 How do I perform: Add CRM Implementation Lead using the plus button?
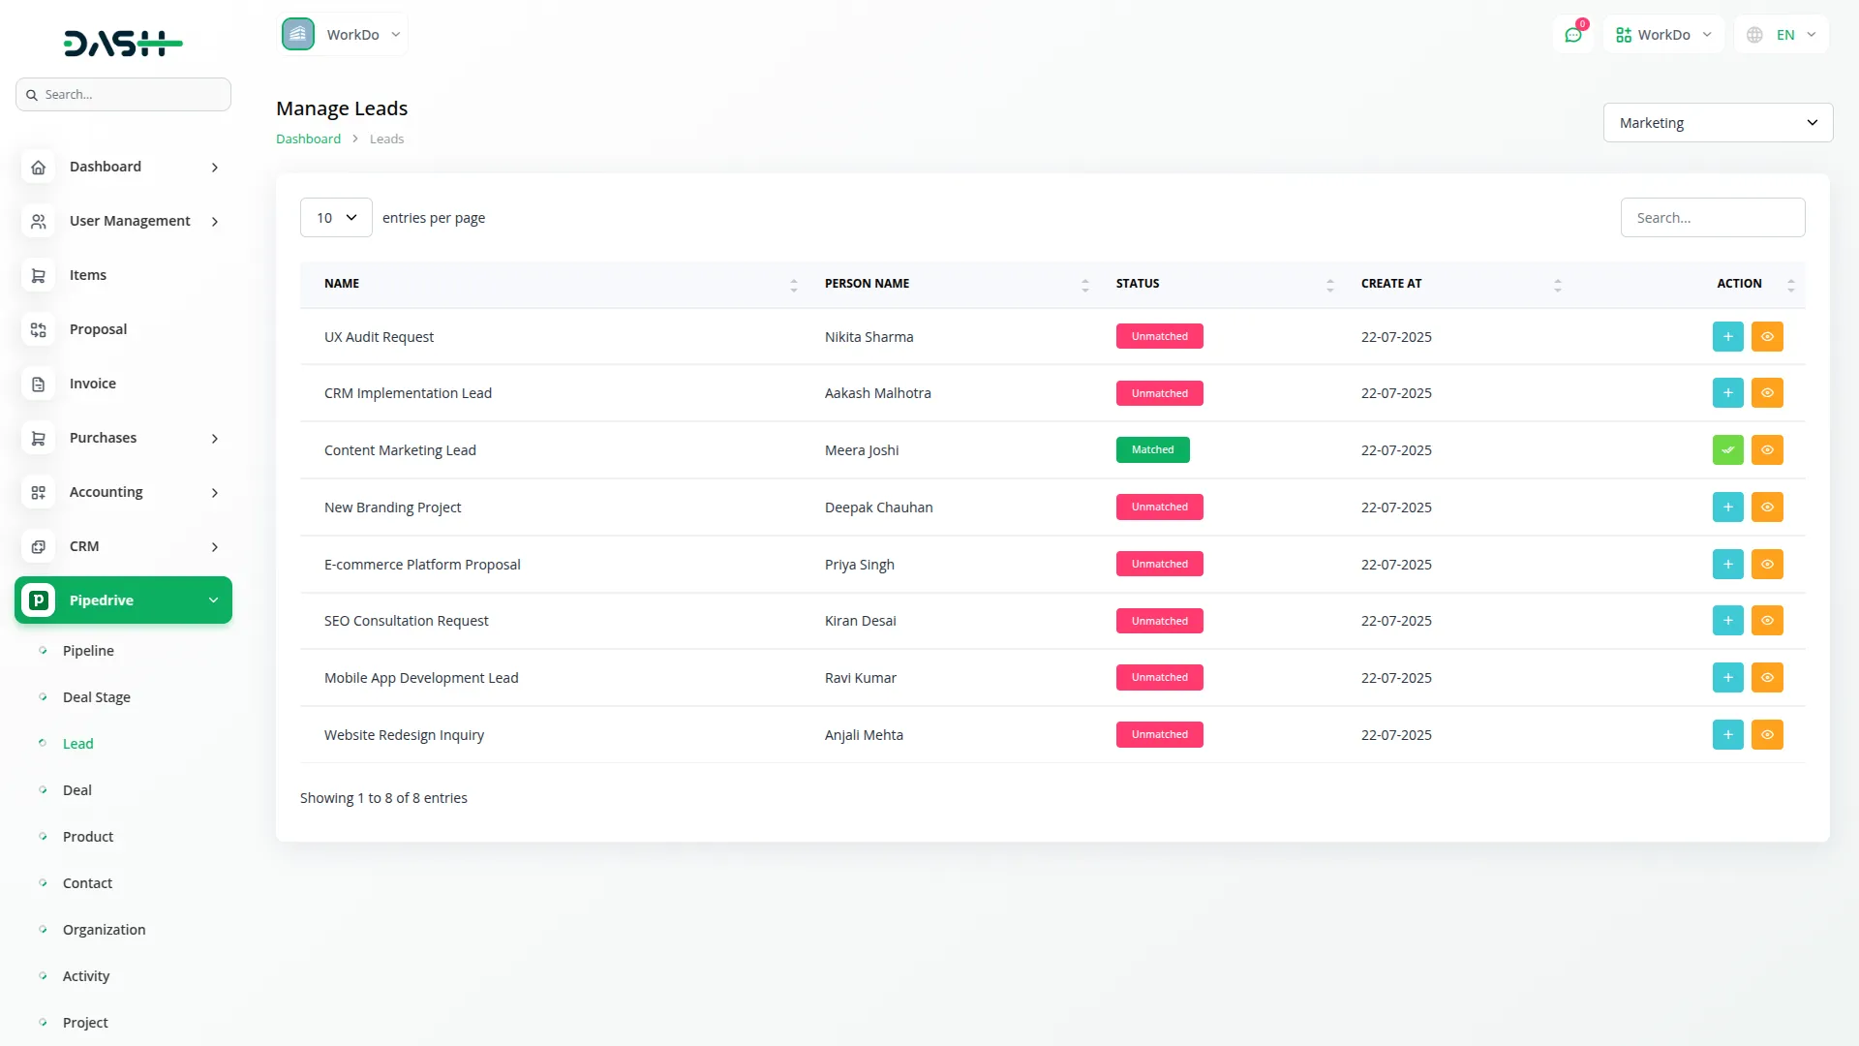coord(1727,392)
